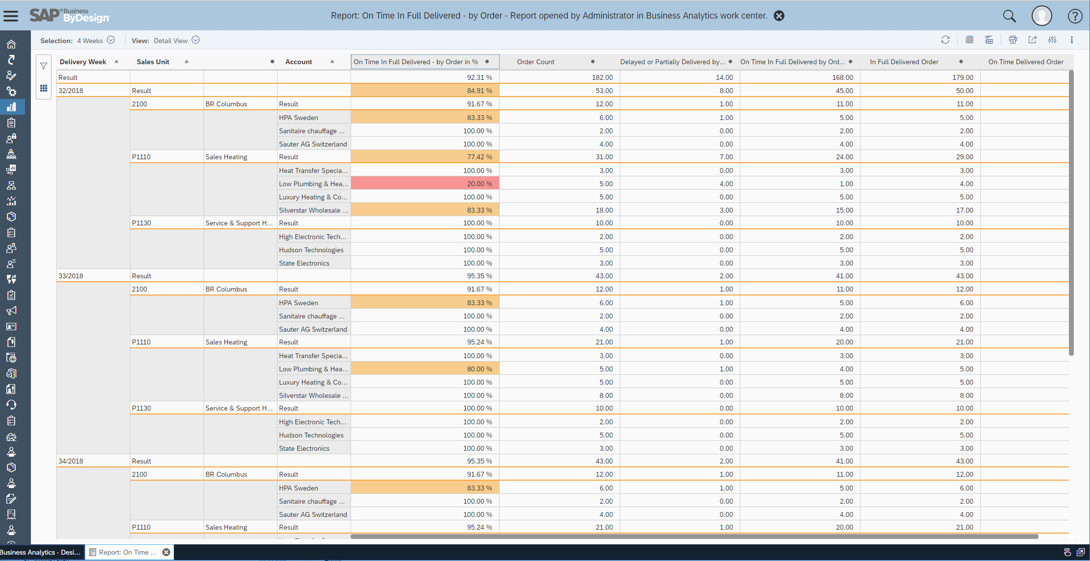This screenshot has width=1090, height=561.
Task: Sort by Account arrow
Action: click(x=332, y=61)
